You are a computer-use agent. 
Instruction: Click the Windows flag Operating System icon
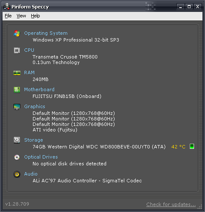click(x=17, y=33)
